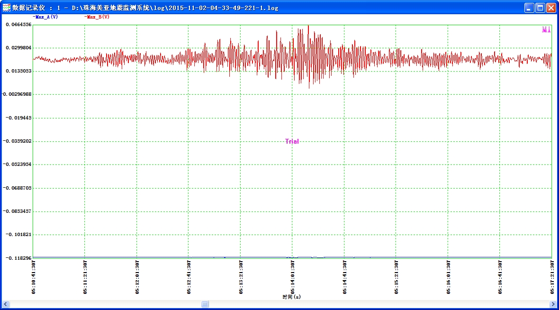The height and width of the screenshot is (310, 559).
Task: Click y-axis value -0.019445
Action: tap(18, 118)
